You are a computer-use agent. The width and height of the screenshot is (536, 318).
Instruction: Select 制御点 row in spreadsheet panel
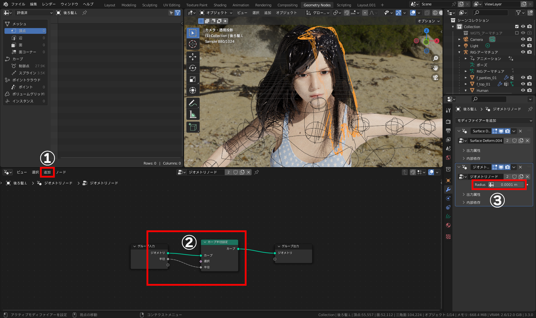(x=24, y=66)
